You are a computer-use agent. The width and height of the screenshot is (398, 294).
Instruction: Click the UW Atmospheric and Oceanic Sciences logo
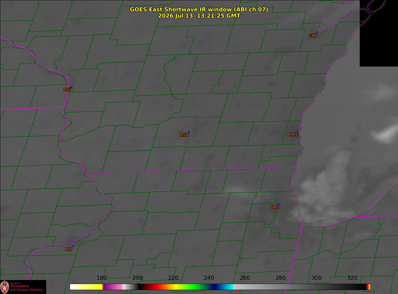point(23,287)
